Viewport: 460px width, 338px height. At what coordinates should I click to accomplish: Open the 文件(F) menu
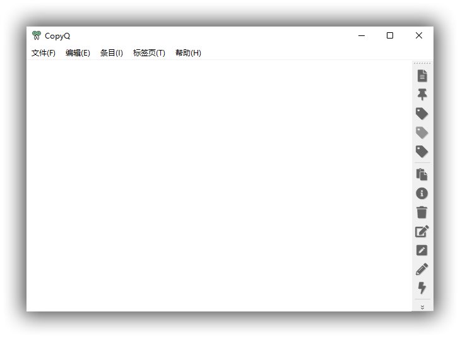(44, 53)
